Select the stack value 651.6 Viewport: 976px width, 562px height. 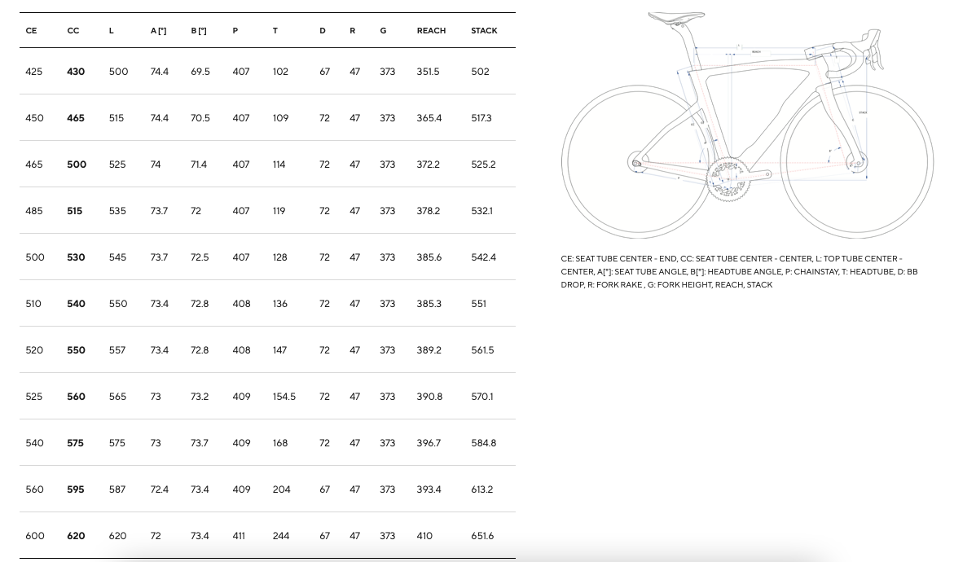point(482,536)
